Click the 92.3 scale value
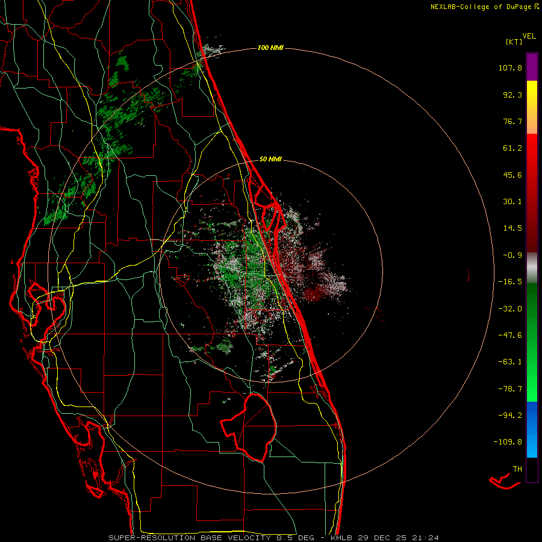 pyautogui.click(x=512, y=95)
